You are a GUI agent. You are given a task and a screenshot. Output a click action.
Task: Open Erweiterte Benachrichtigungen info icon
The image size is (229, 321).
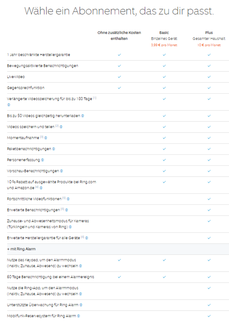click(67, 210)
